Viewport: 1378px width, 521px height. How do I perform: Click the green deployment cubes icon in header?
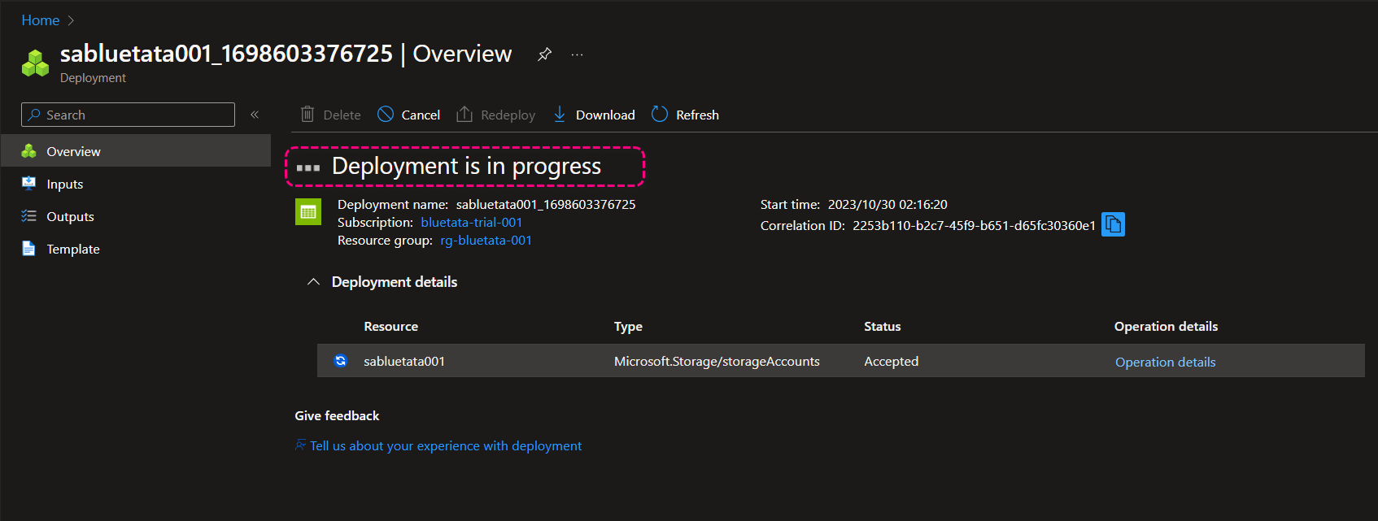[35, 63]
